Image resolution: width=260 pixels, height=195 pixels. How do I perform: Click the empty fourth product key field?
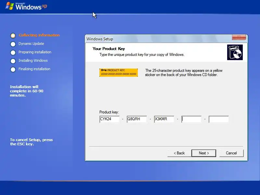191,119
